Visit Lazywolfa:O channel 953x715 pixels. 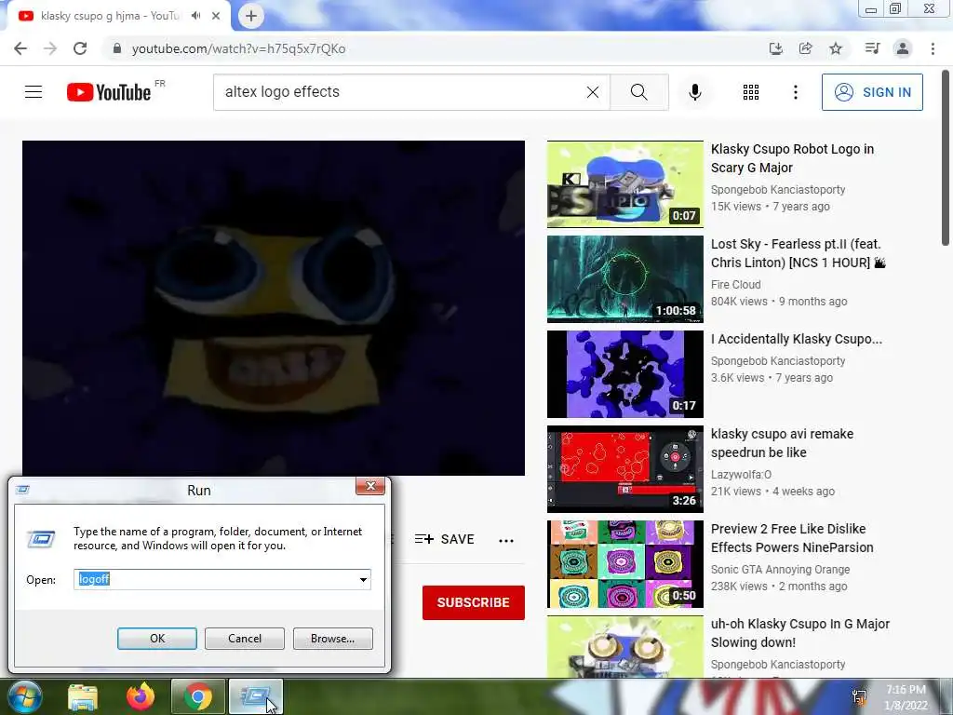point(741,474)
